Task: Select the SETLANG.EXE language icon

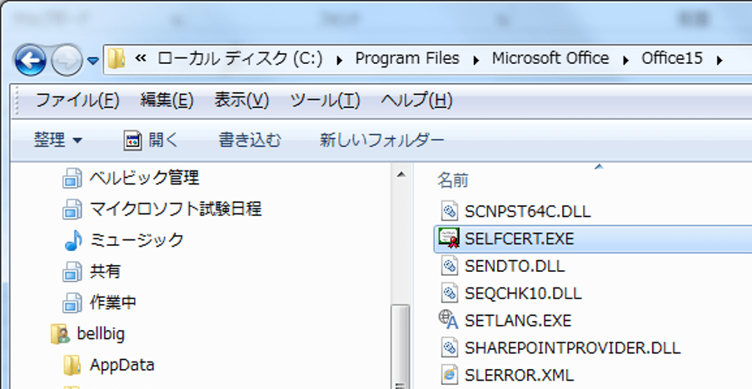Action: pyautogui.click(x=450, y=319)
